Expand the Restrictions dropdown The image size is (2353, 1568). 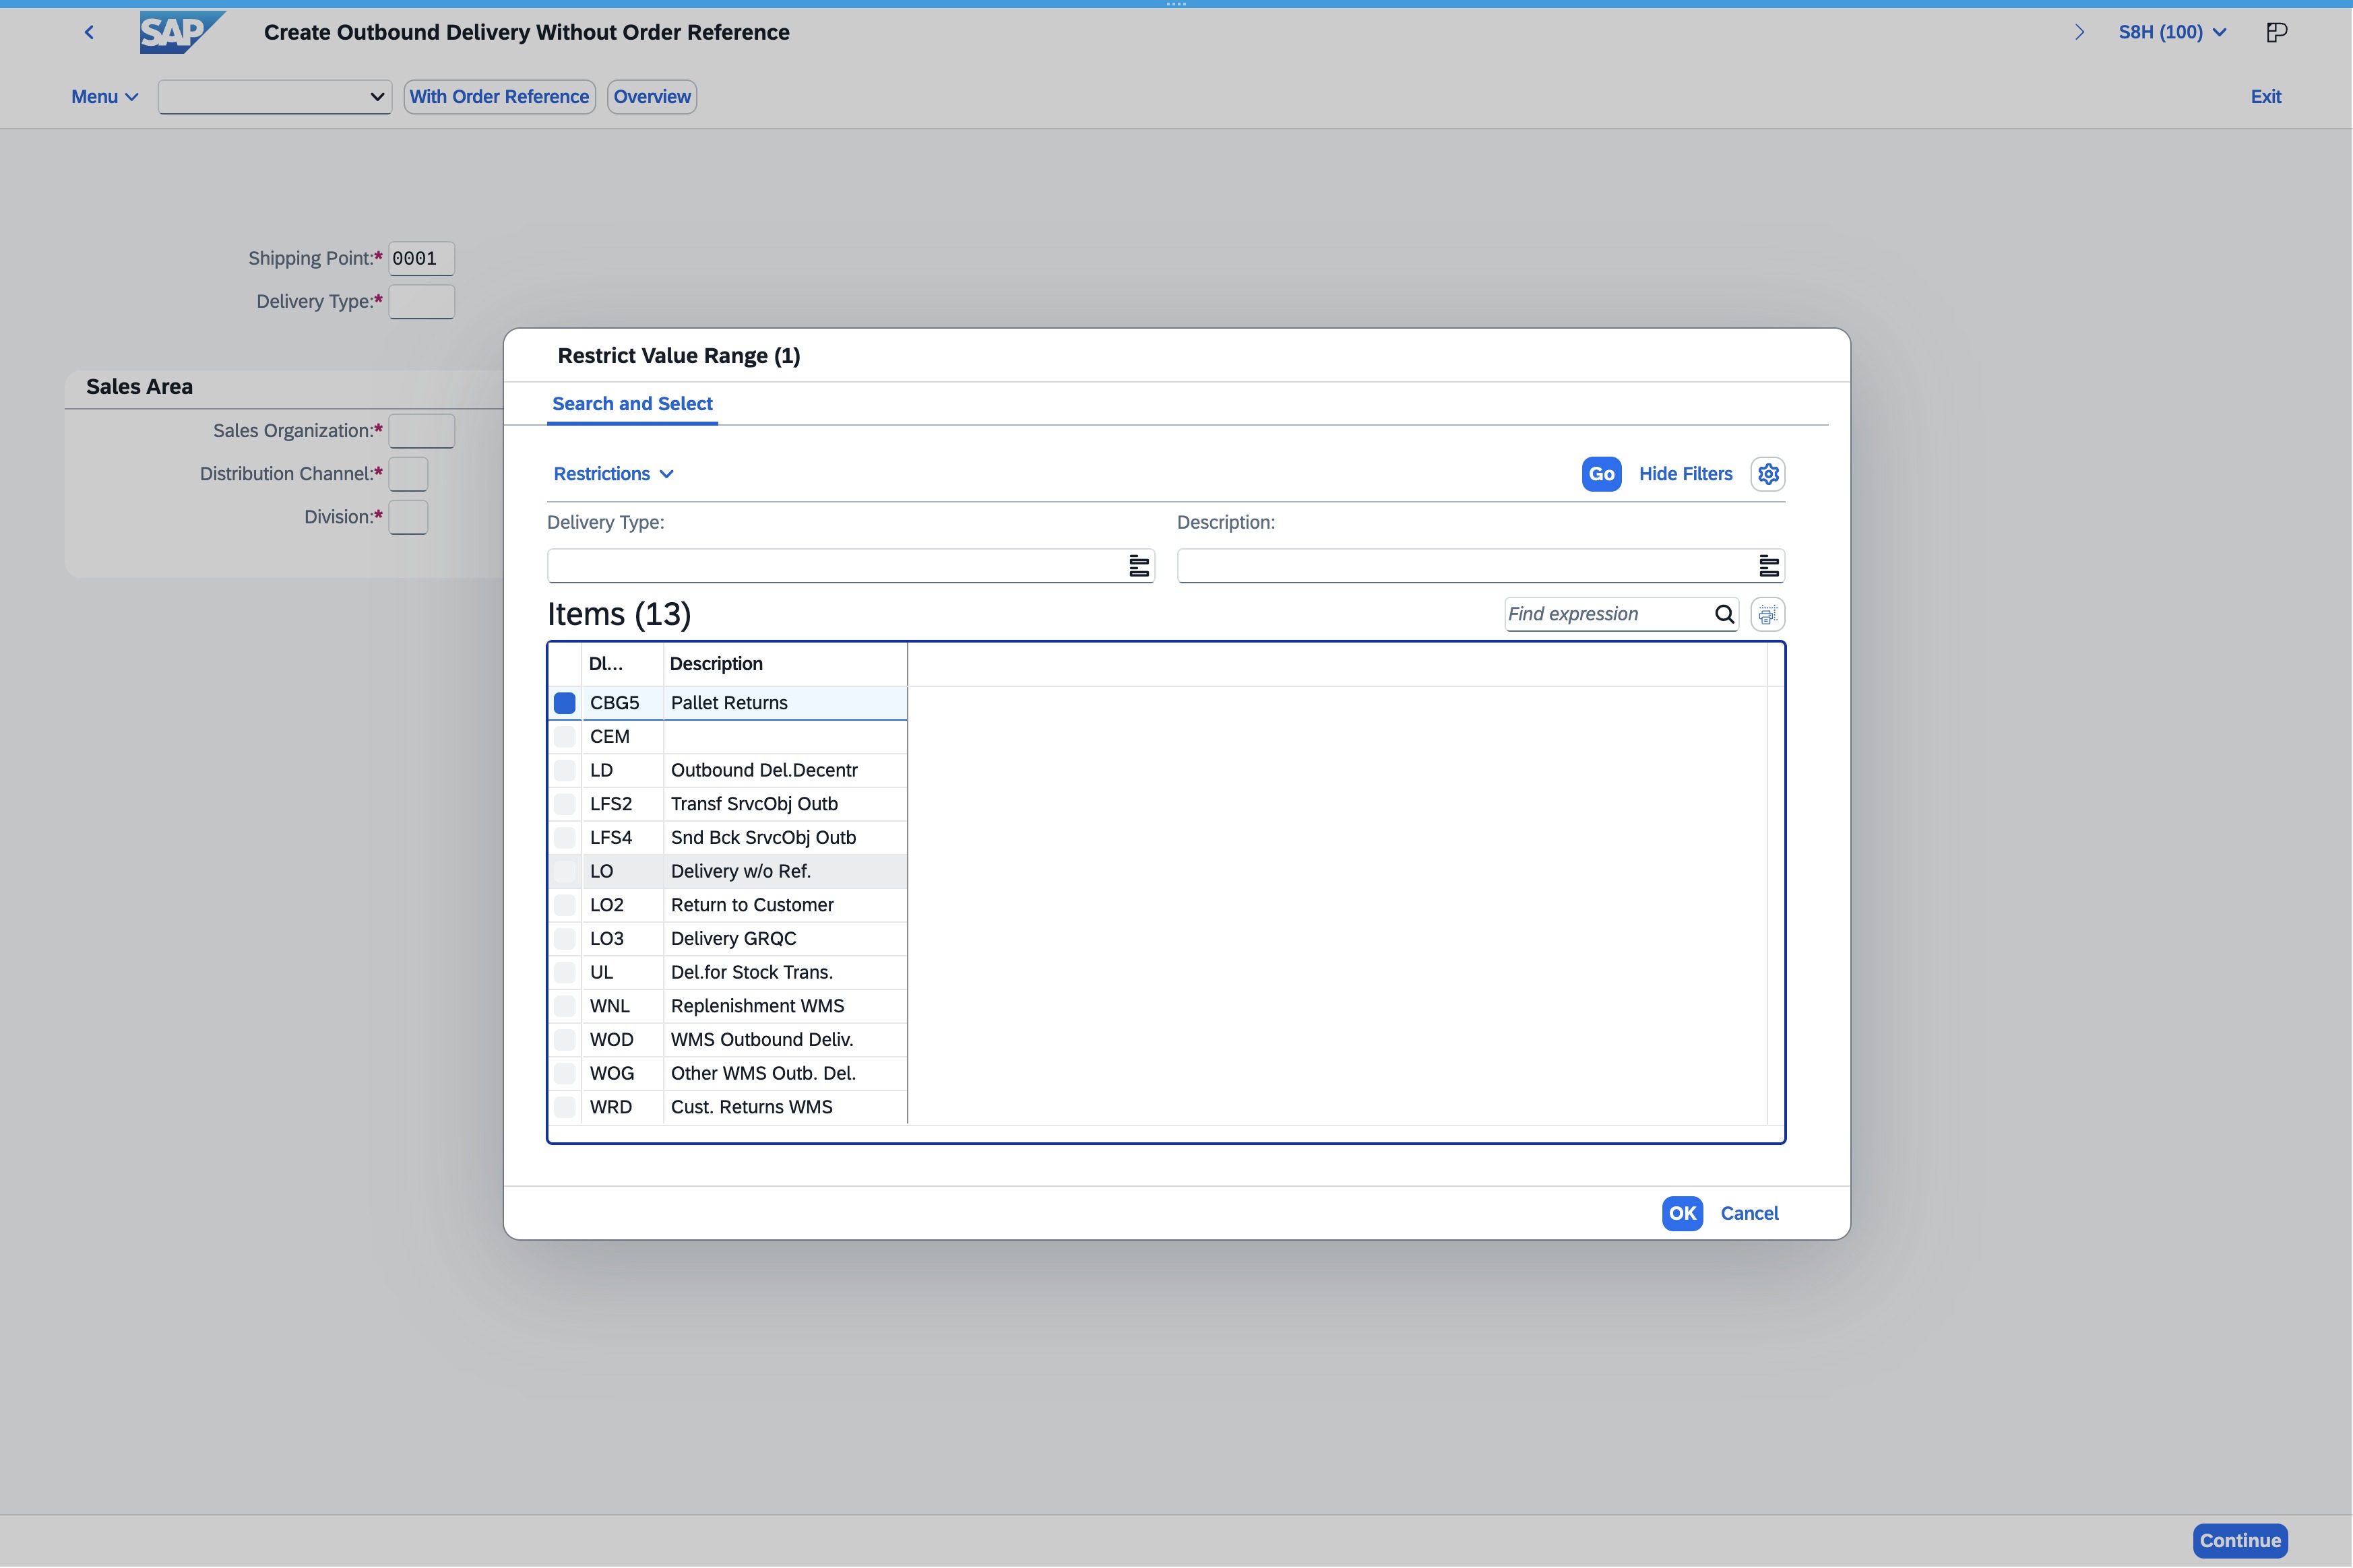click(x=613, y=474)
